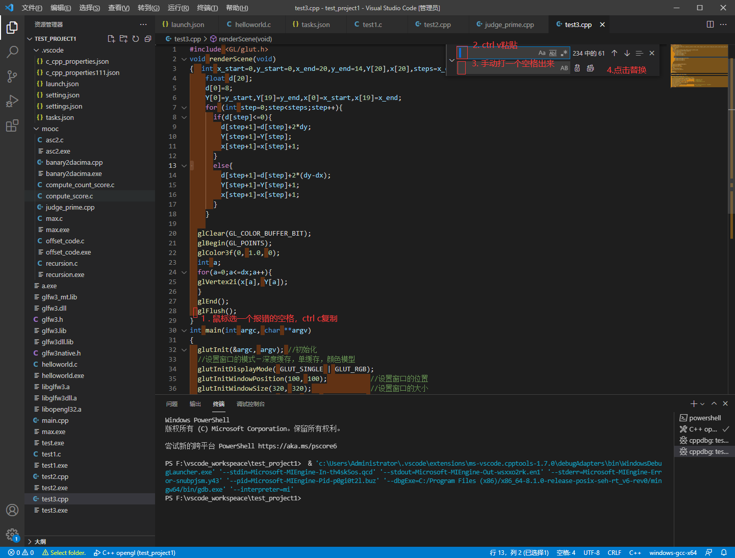Open the Search view in the activity bar

12,52
